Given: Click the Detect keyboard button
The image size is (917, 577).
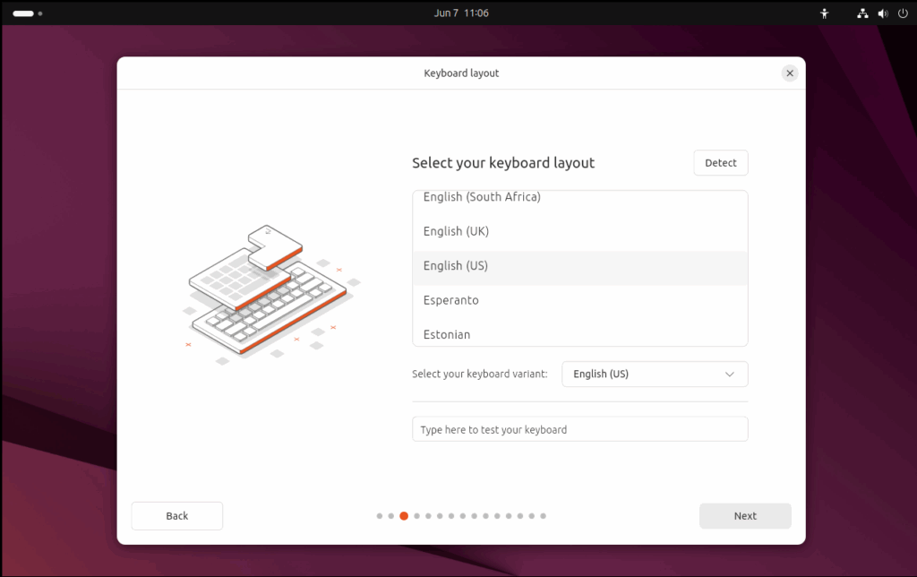Looking at the screenshot, I should tap(721, 163).
